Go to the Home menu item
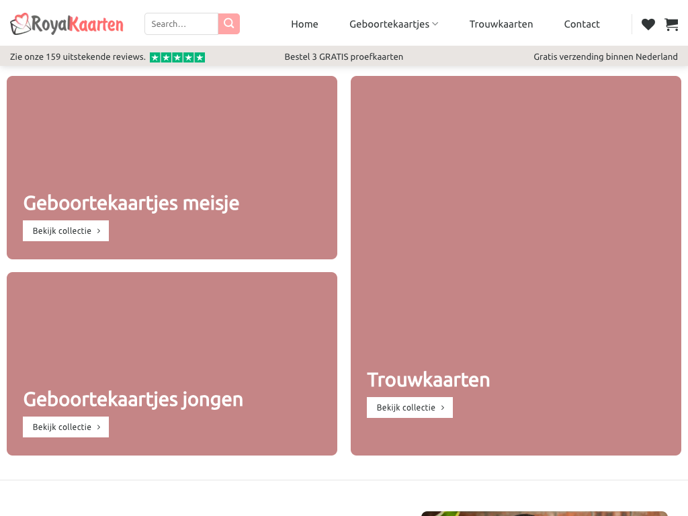The width and height of the screenshot is (688, 516). pyautogui.click(x=304, y=24)
